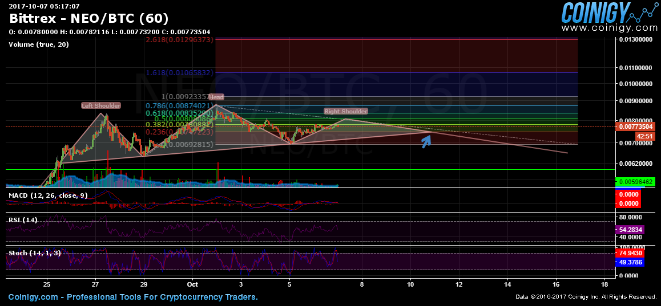Click the date axis label 14
Image resolution: width=661 pixels, height=306 pixels.
coord(507,284)
